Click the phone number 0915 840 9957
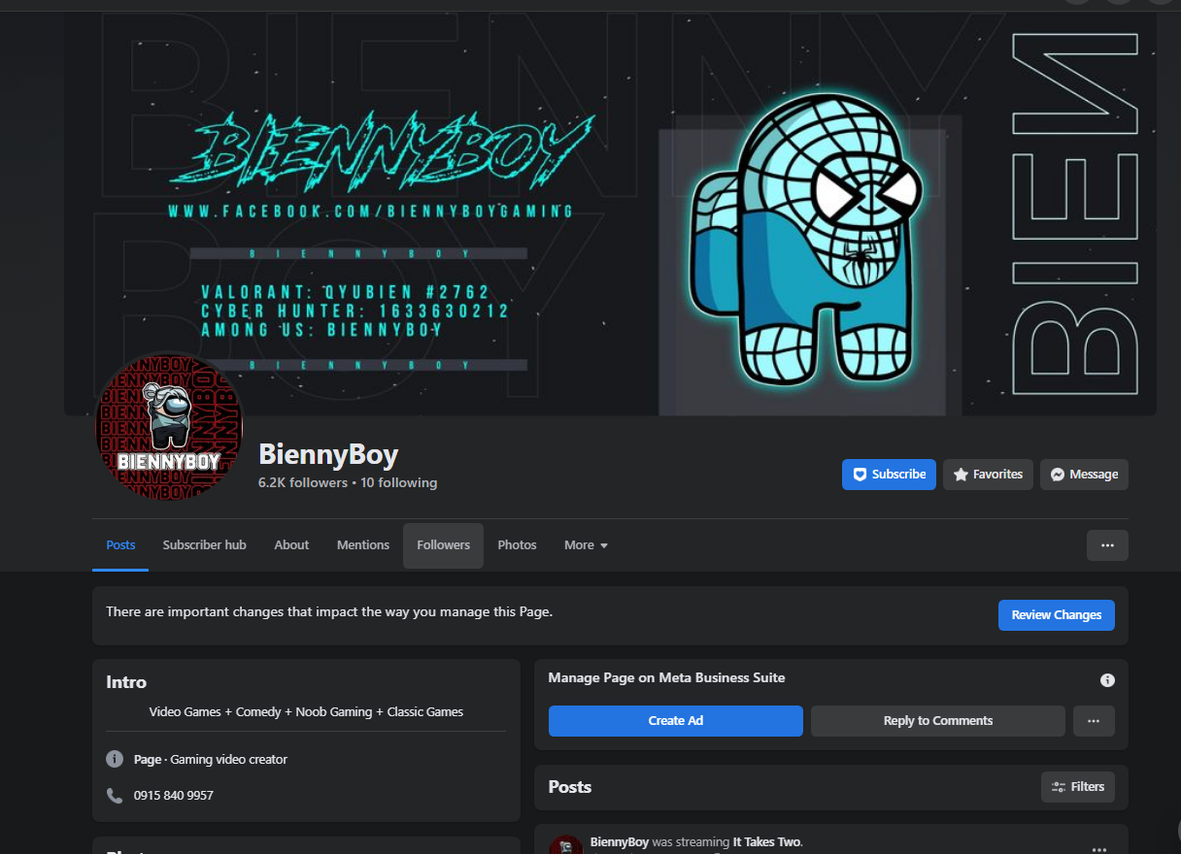The height and width of the screenshot is (854, 1181). 174,795
